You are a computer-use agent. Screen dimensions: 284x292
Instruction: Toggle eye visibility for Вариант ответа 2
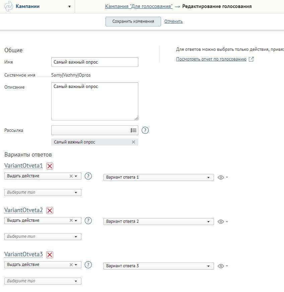[x=221, y=222]
